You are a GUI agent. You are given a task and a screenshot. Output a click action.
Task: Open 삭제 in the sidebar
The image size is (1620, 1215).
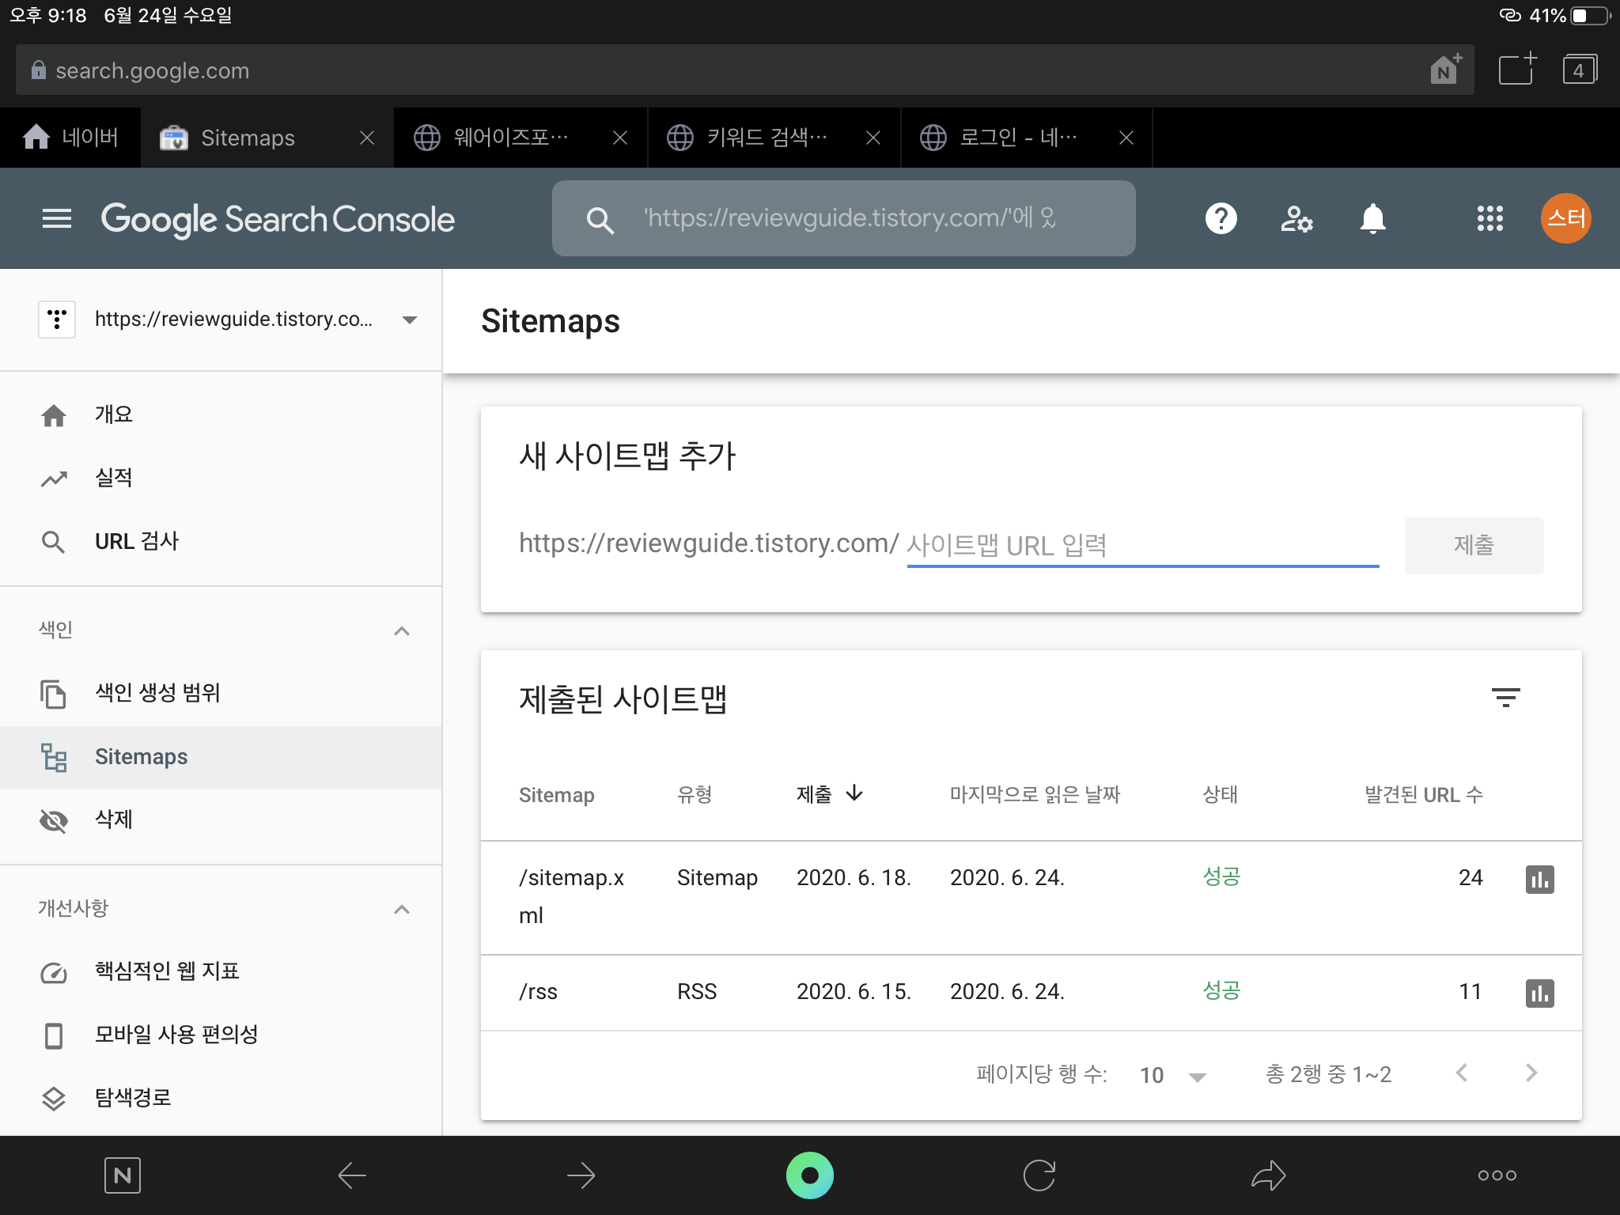point(221,819)
